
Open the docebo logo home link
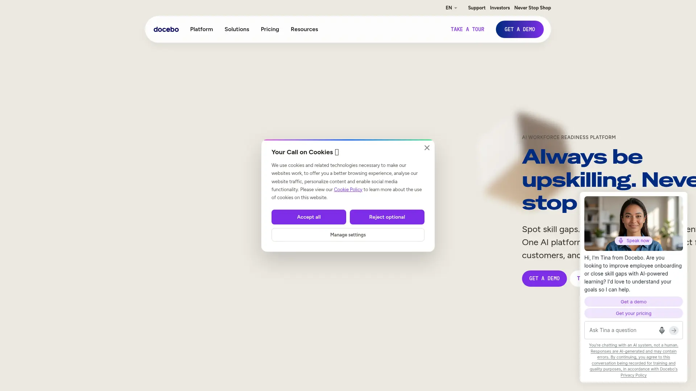[x=166, y=29]
